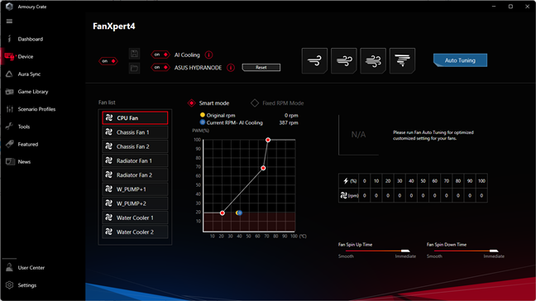Viewport: 536px width, 301px height.
Task: Select the Smart mode radio option
Action: tap(208, 103)
